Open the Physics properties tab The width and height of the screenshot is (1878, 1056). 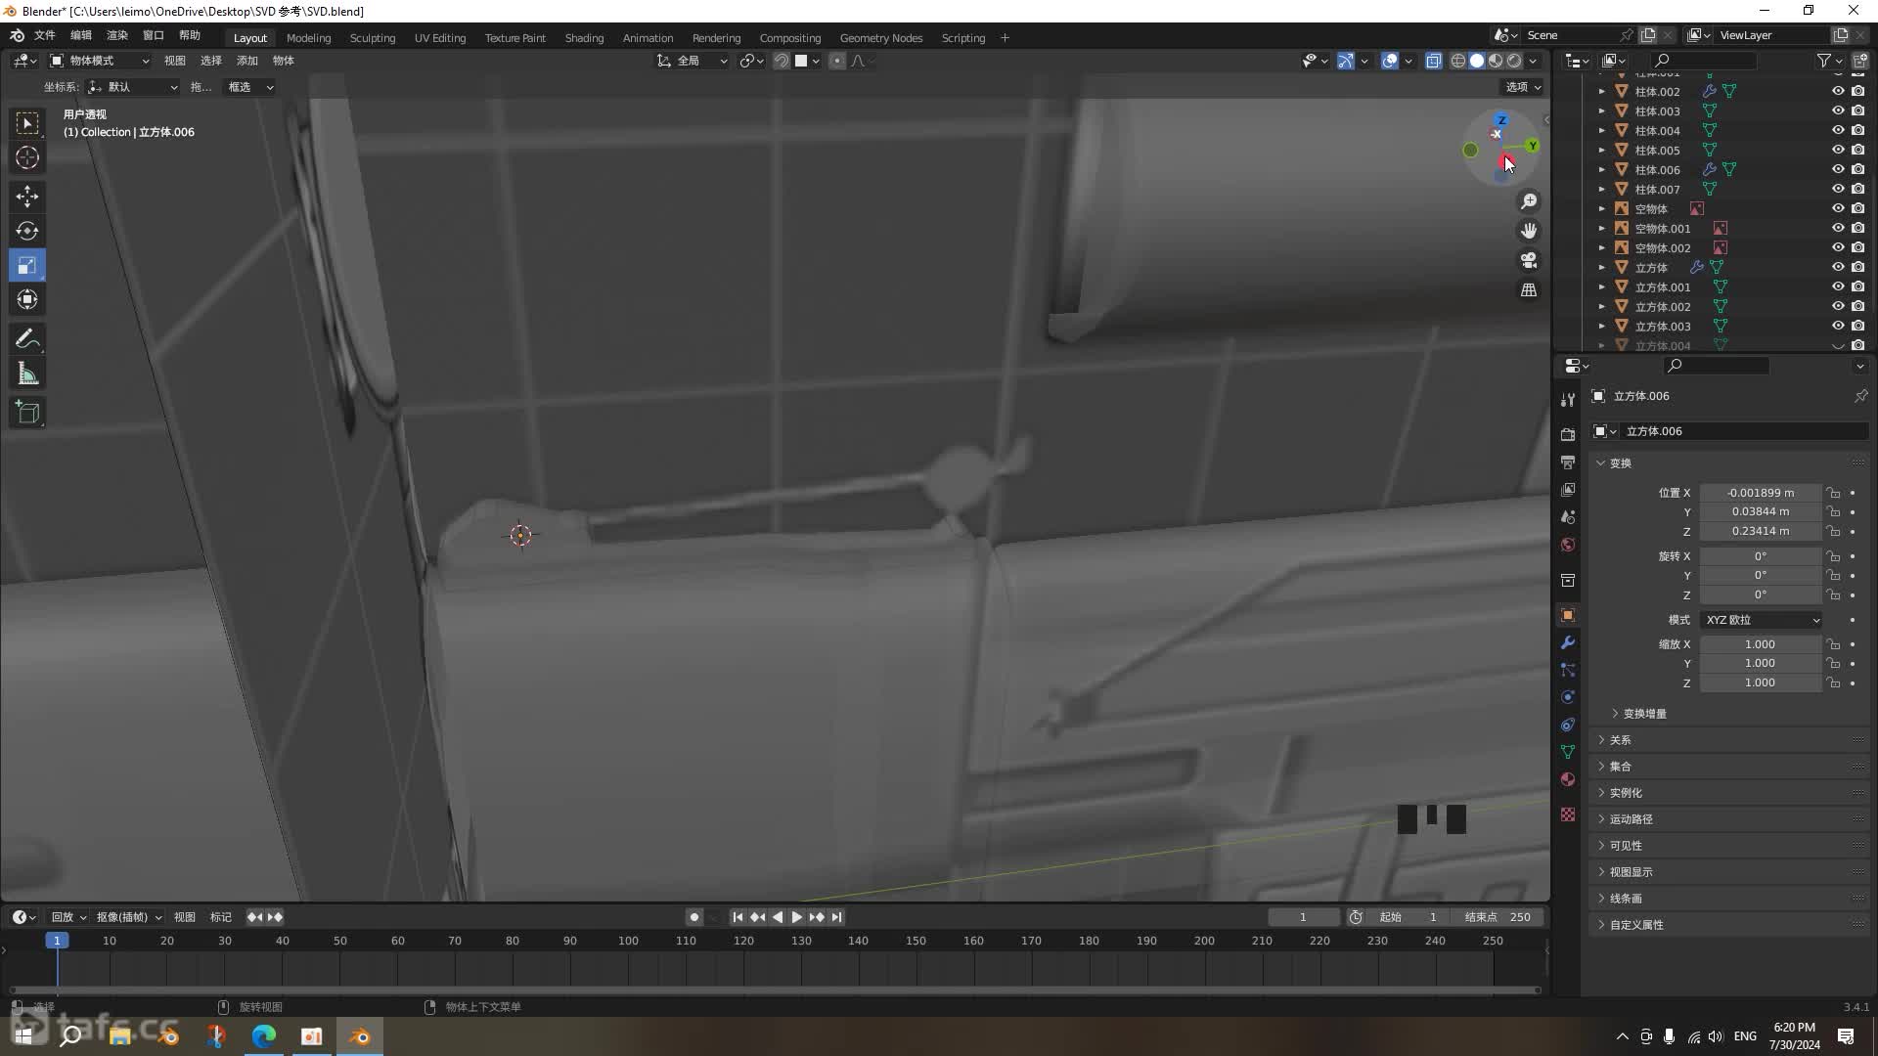(x=1568, y=697)
